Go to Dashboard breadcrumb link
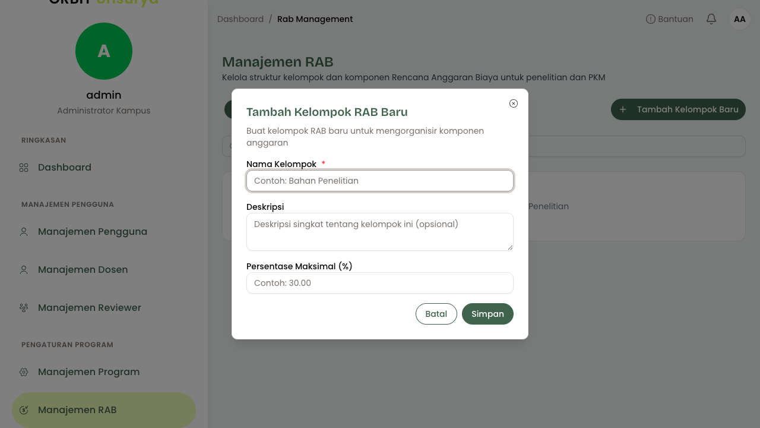Image resolution: width=760 pixels, height=428 pixels. point(240,19)
